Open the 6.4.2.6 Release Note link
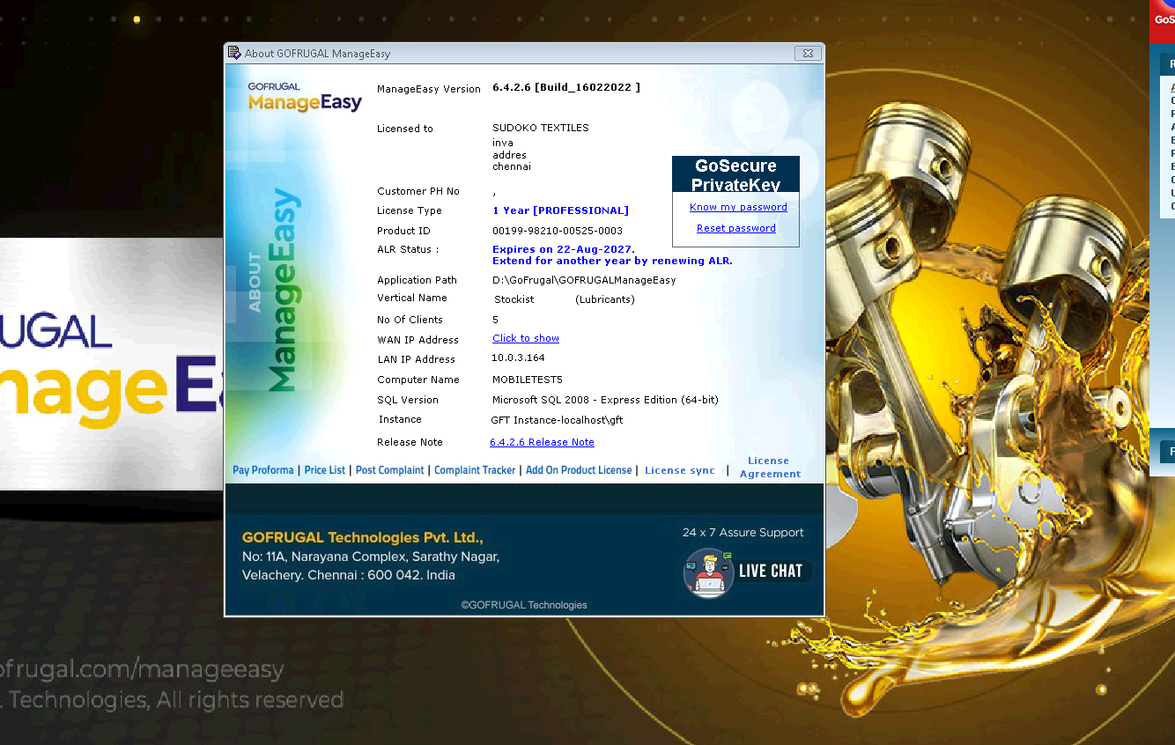 542,442
